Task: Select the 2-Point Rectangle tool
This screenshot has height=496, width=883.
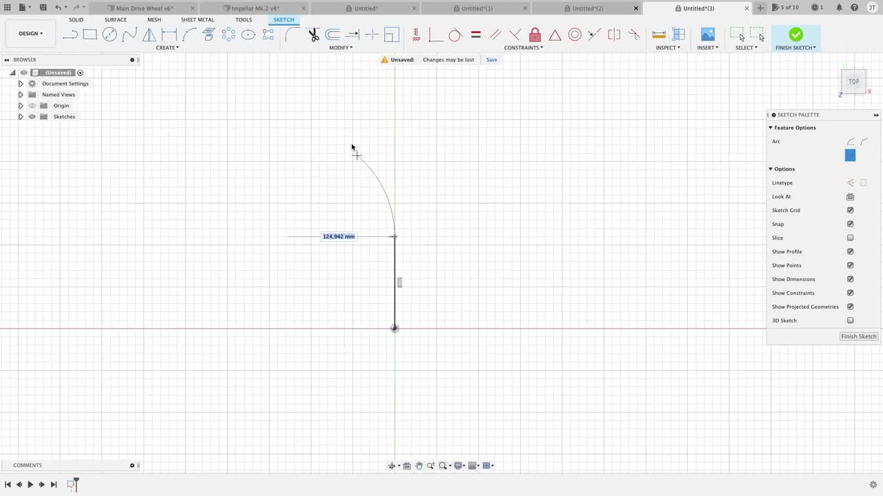Action: (x=90, y=34)
